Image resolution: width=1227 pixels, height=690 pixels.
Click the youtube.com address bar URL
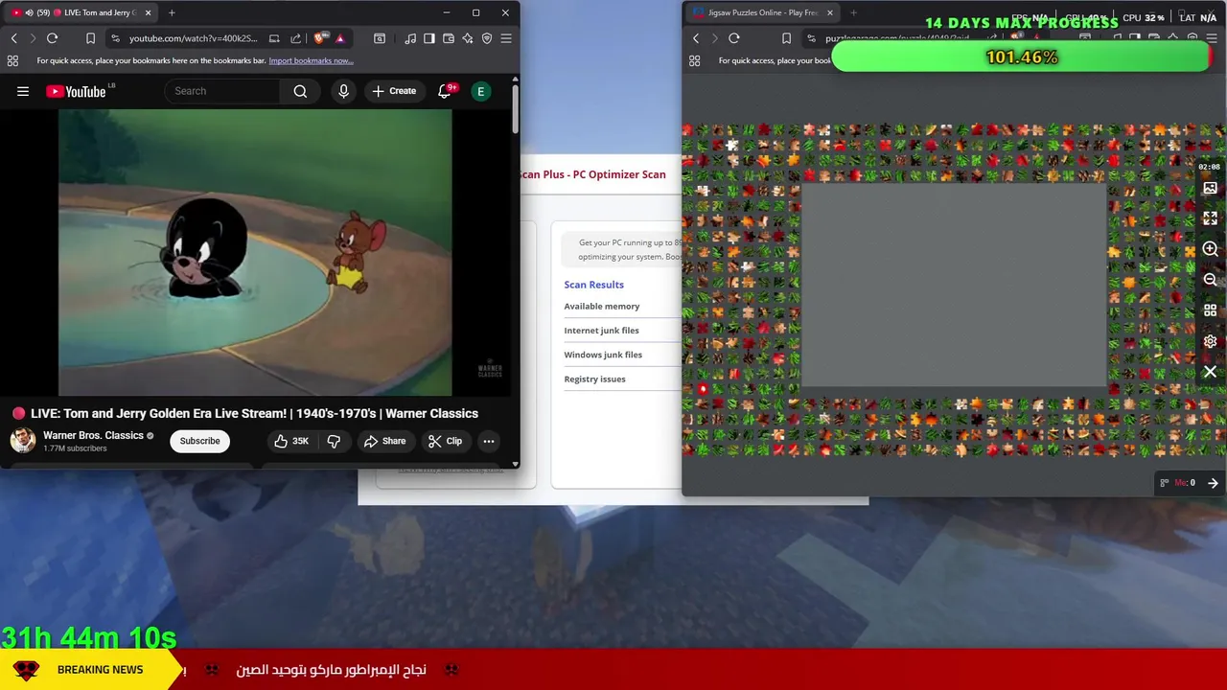coord(193,38)
